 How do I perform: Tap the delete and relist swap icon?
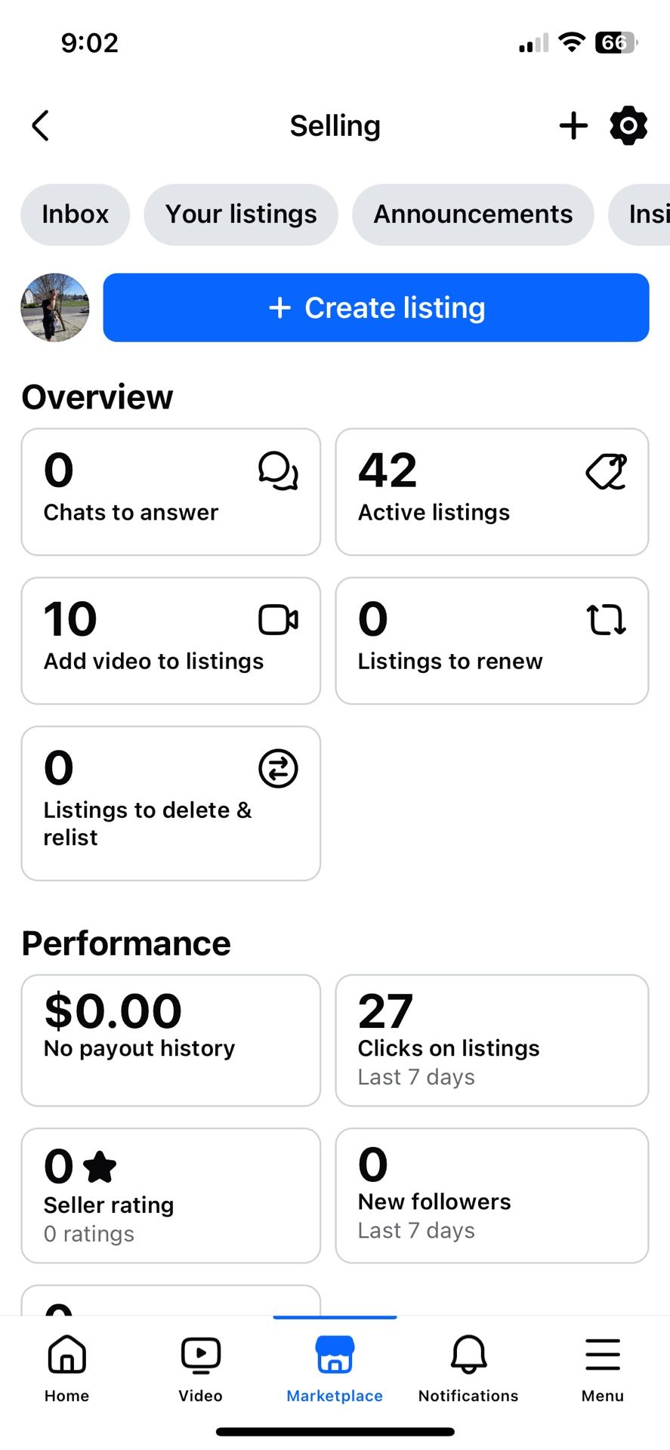coord(278,769)
